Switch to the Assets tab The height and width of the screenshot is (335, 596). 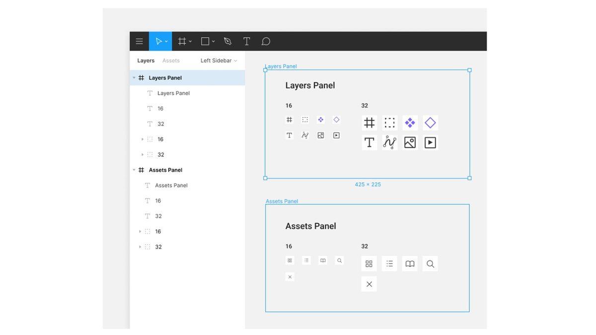[x=171, y=61]
